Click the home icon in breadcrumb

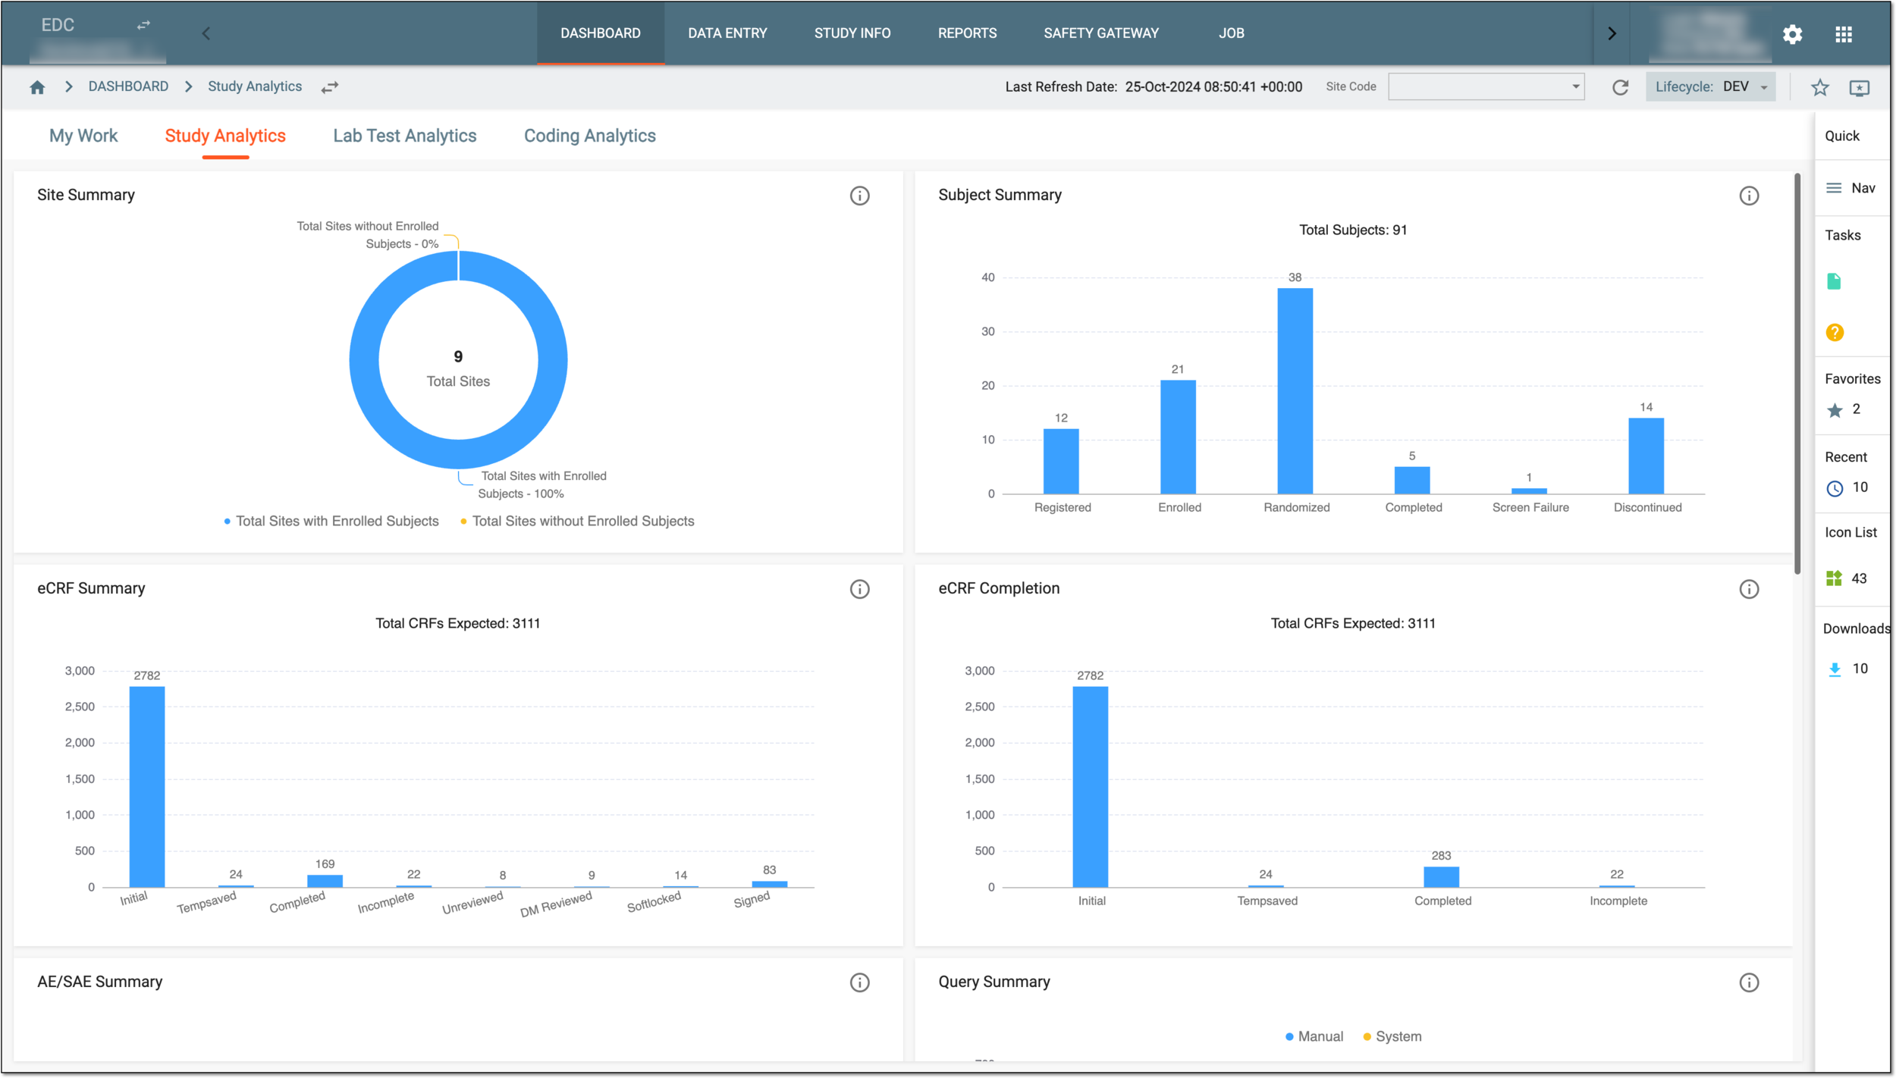coord(37,87)
